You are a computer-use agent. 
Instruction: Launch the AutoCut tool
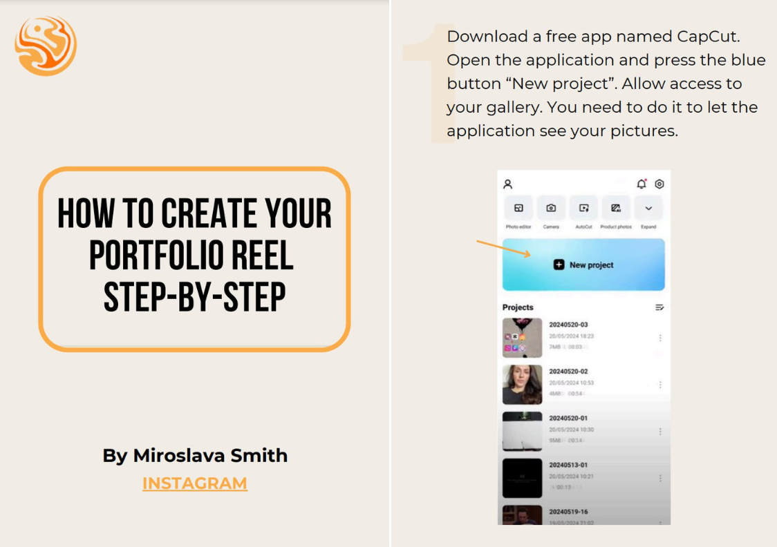pyautogui.click(x=583, y=209)
